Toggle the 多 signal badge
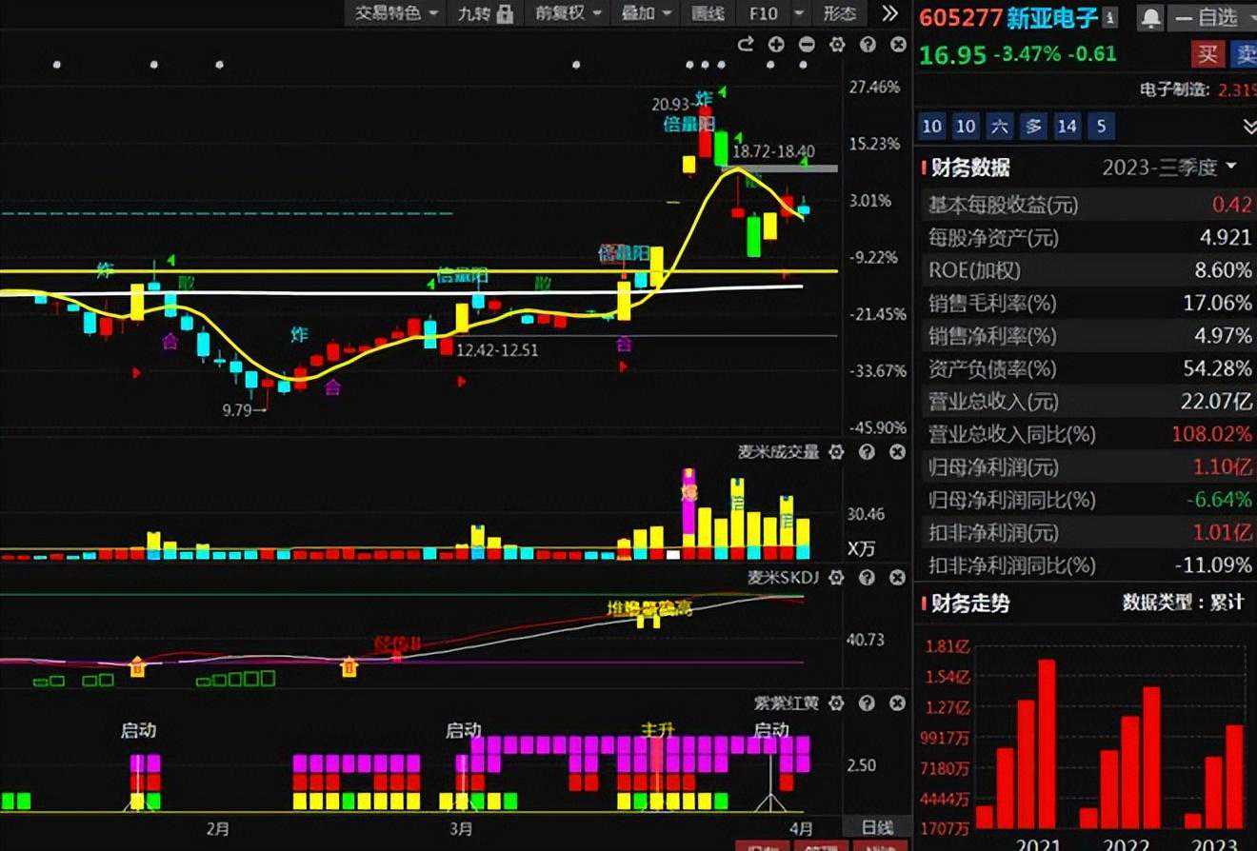 1033,126
